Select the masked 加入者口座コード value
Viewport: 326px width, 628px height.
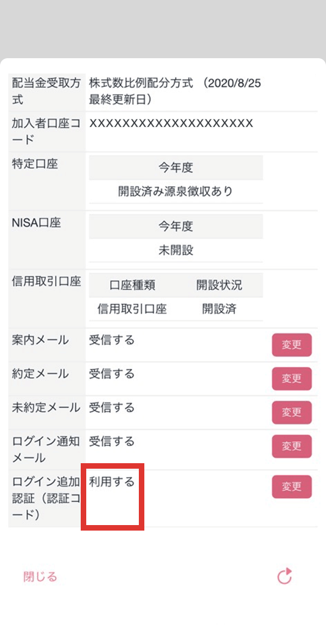click(171, 123)
